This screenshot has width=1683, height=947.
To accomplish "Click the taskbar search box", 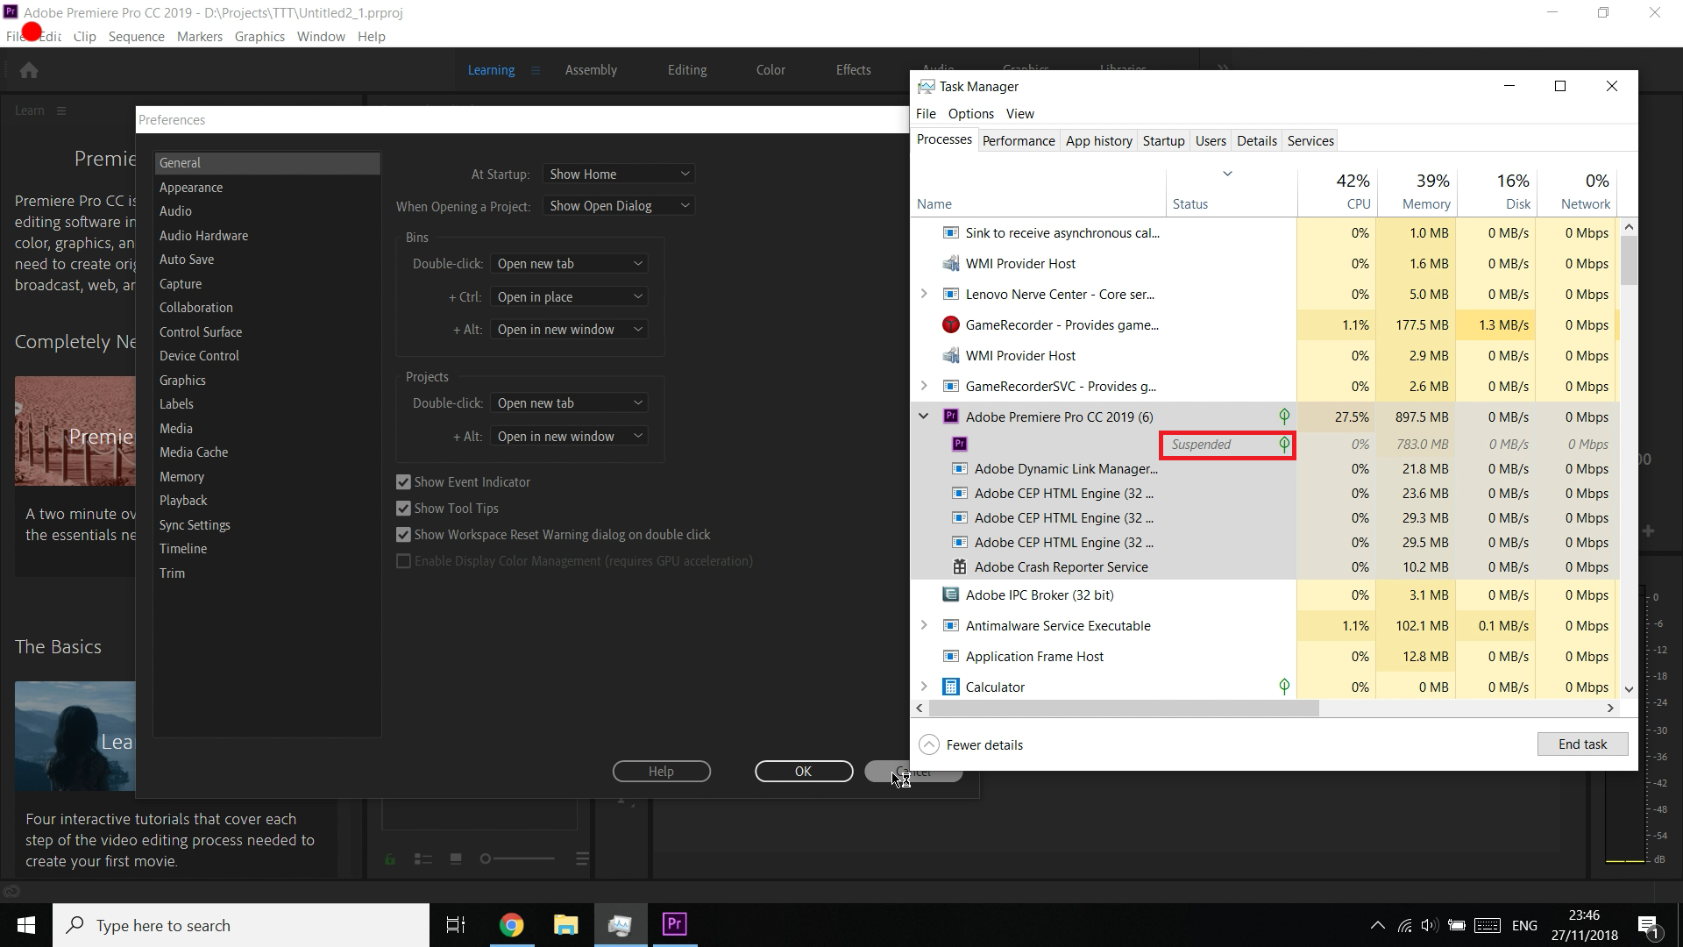I will click(241, 925).
